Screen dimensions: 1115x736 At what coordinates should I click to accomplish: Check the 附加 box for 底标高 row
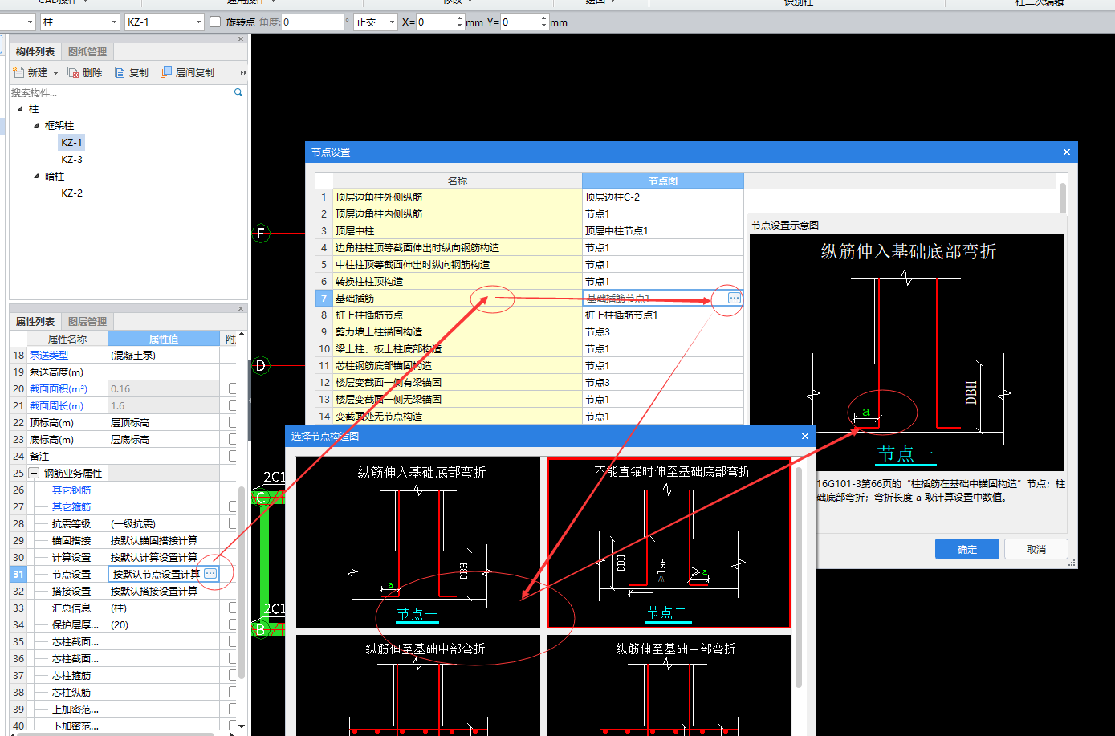coord(233,439)
